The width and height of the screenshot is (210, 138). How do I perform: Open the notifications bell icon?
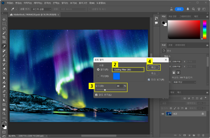(188, 9)
